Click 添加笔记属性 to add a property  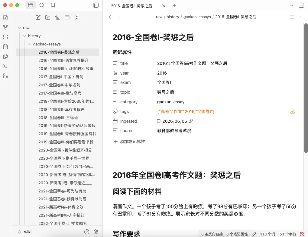[x=130, y=142]
